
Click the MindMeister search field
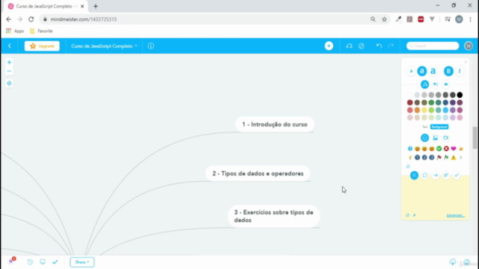[x=433, y=46]
